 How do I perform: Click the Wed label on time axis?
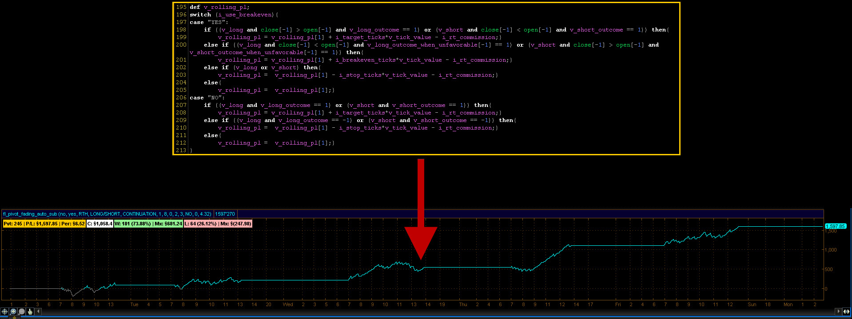point(288,304)
